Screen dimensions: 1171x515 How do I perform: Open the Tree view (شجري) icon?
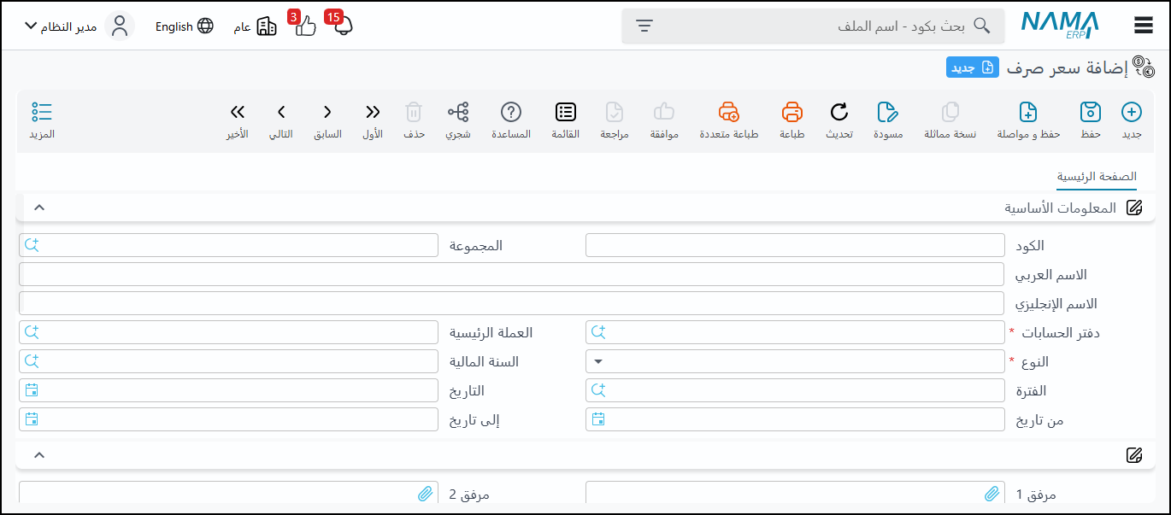(x=458, y=113)
